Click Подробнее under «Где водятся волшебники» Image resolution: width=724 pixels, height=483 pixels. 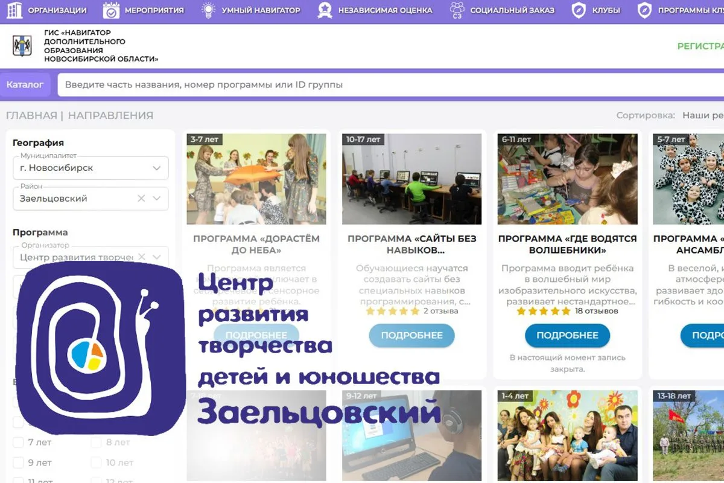tap(567, 335)
